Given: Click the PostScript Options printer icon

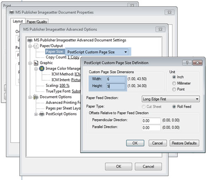Looking at the screenshot, I should (x=42, y=114).
